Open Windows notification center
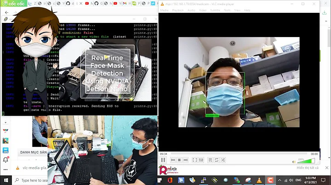The width and height of the screenshot is (331, 185). pos(323,180)
